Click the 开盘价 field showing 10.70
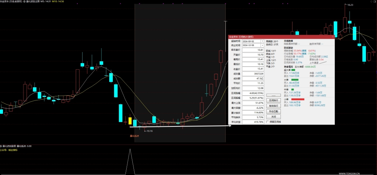The width and height of the screenshot is (377, 175). point(253,55)
